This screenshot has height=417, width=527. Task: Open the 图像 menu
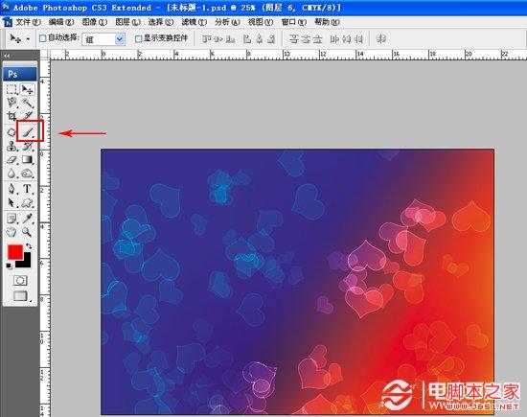[95, 22]
